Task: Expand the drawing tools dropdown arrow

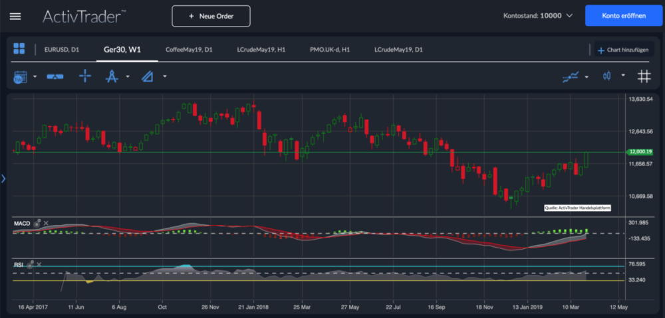Action: [128, 76]
